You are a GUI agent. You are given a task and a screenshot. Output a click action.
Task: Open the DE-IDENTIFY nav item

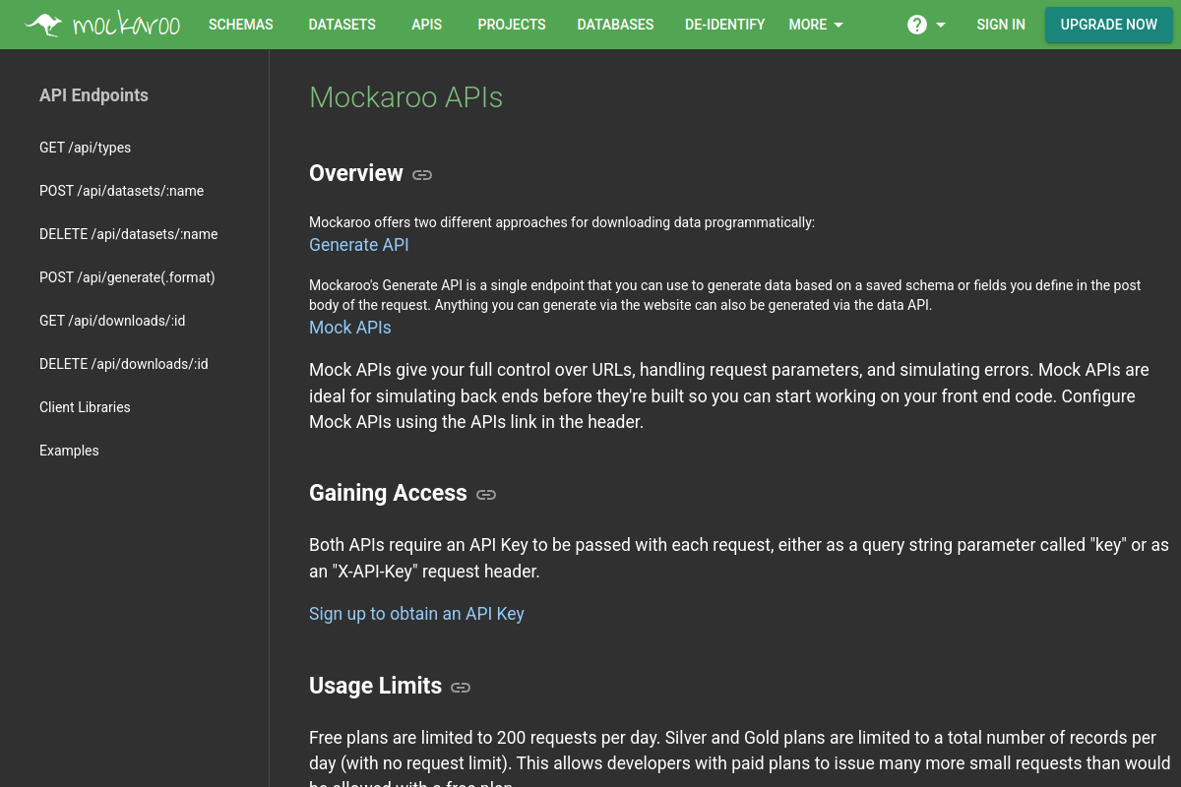coord(725,25)
